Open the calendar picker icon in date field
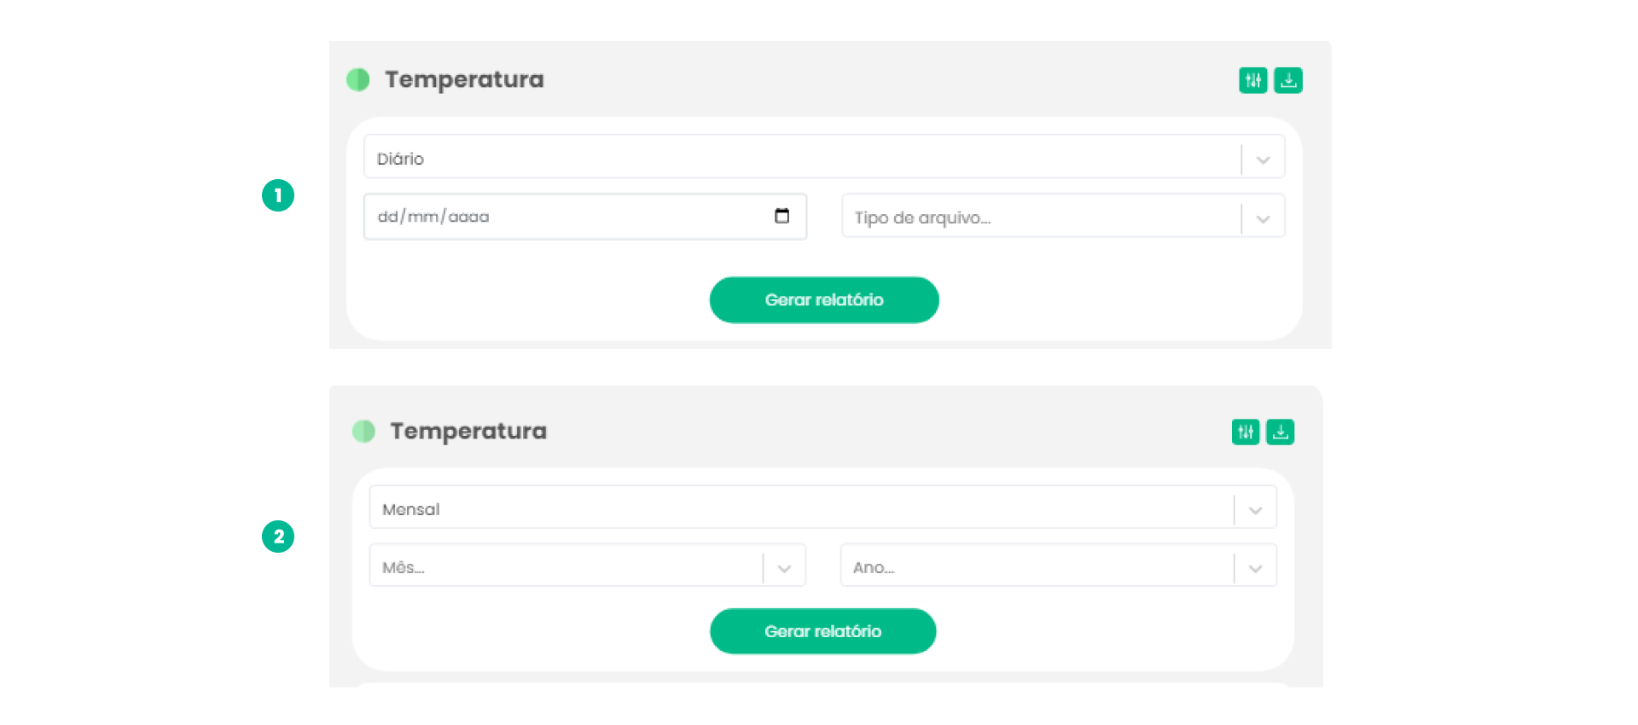Image resolution: width=1638 pixels, height=725 pixels. (x=781, y=216)
